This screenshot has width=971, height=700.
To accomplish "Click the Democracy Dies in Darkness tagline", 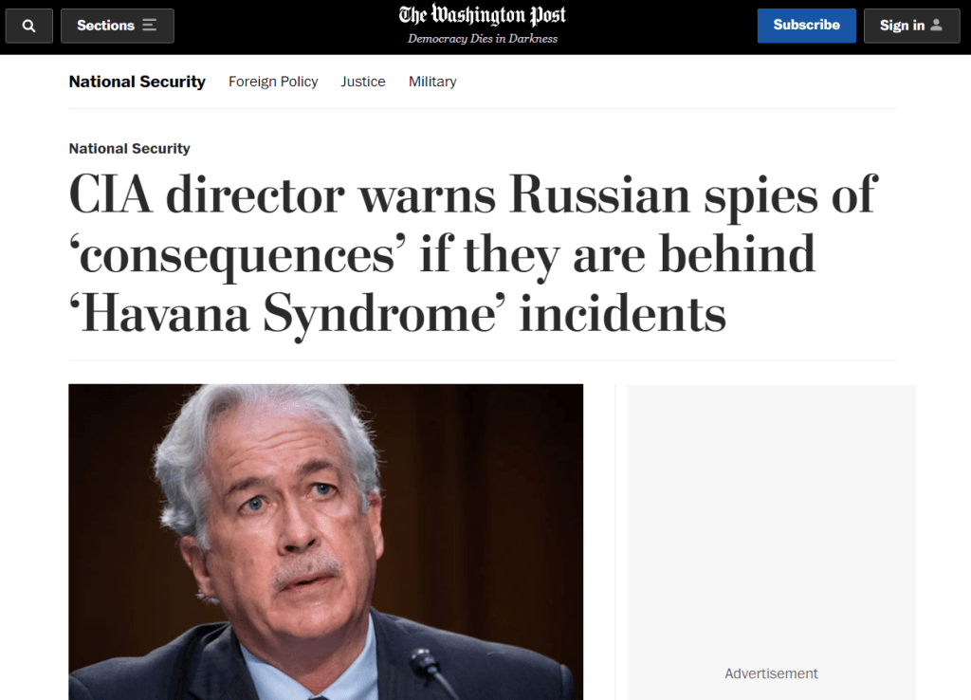I will pos(483,38).
